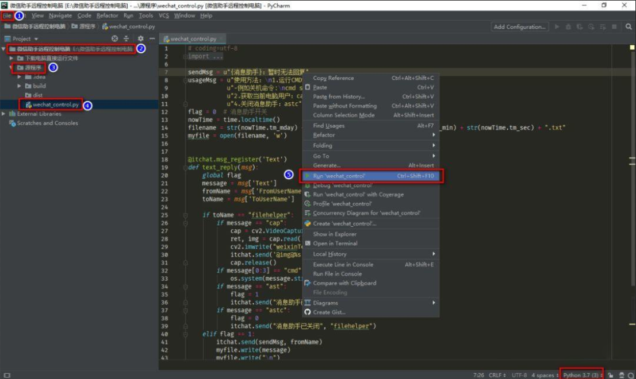The height and width of the screenshot is (379, 636).
Task: Choose Run 'wechat_control' from context menu
Action: (371, 176)
